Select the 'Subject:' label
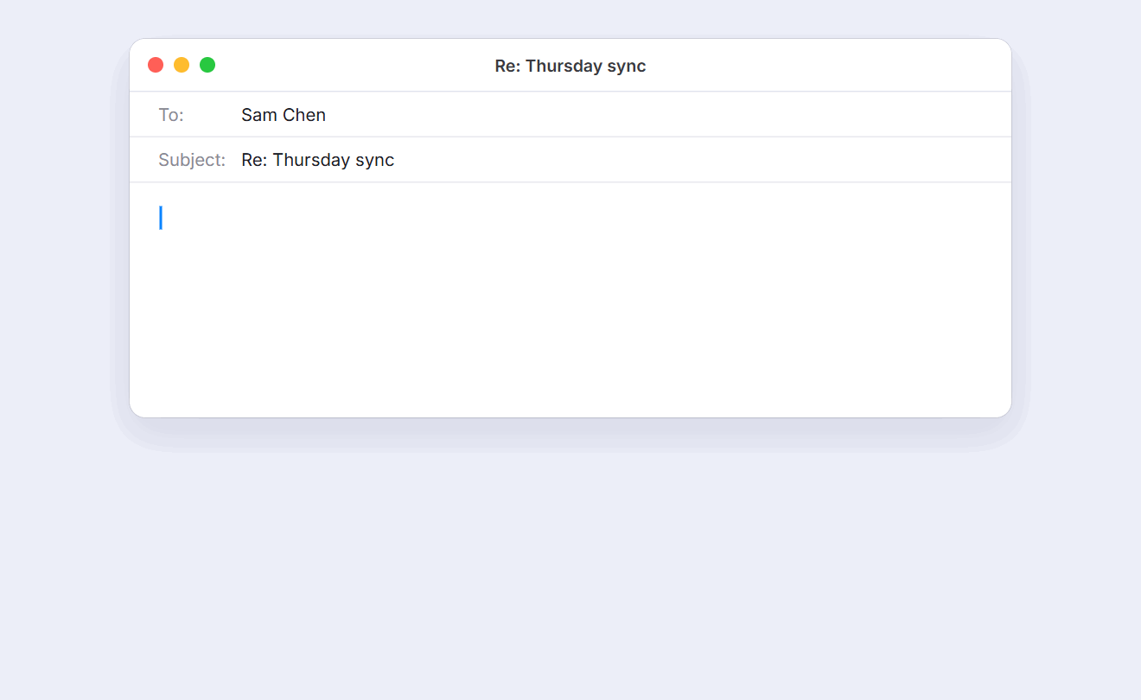This screenshot has width=1141, height=700. click(192, 160)
